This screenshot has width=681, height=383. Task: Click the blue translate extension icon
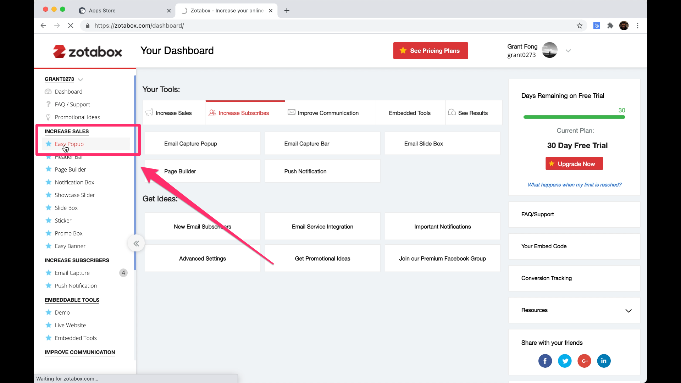pyautogui.click(x=597, y=26)
